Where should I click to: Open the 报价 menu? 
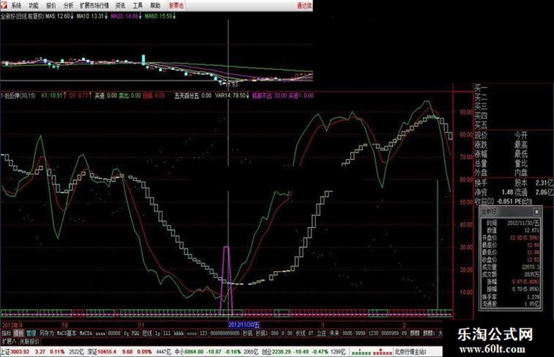coord(51,5)
